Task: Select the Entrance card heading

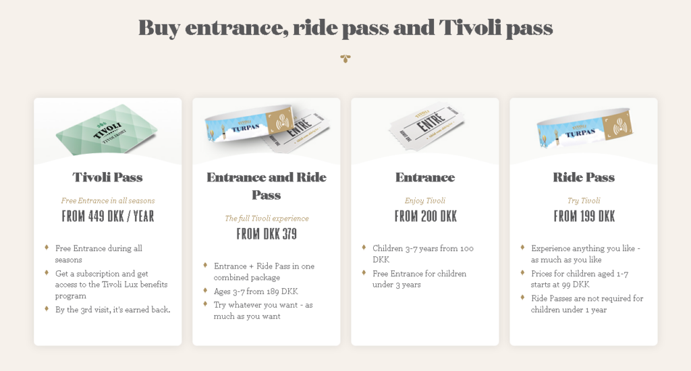Action: pyautogui.click(x=425, y=177)
